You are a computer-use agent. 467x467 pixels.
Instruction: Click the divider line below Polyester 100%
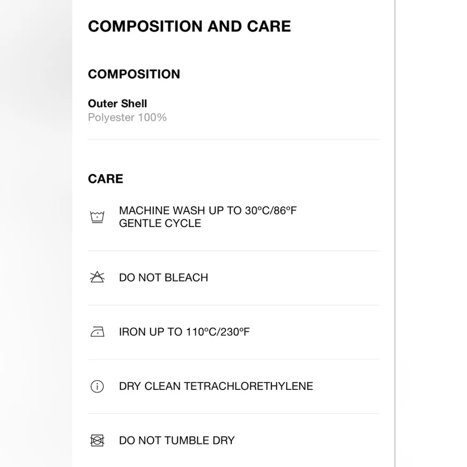233,139
